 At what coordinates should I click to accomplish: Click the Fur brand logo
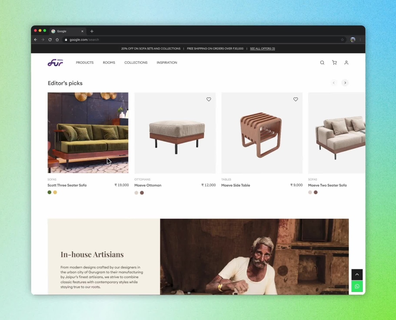click(x=55, y=63)
